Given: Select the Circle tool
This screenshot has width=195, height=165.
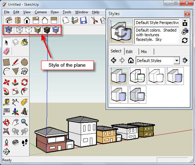Looking at the screenshot, I should (25, 62).
